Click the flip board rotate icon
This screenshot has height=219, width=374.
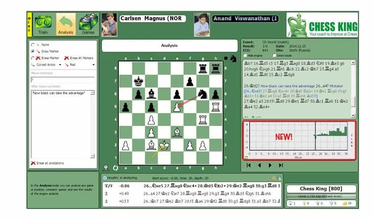click(116, 168)
